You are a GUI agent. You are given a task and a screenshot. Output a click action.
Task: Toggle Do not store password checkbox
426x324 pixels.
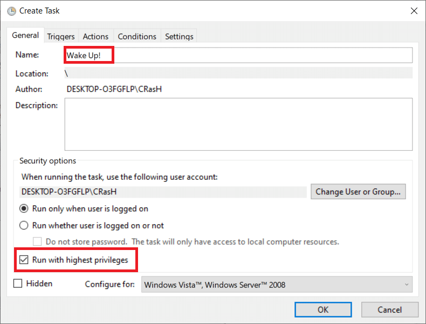[37, 241]
